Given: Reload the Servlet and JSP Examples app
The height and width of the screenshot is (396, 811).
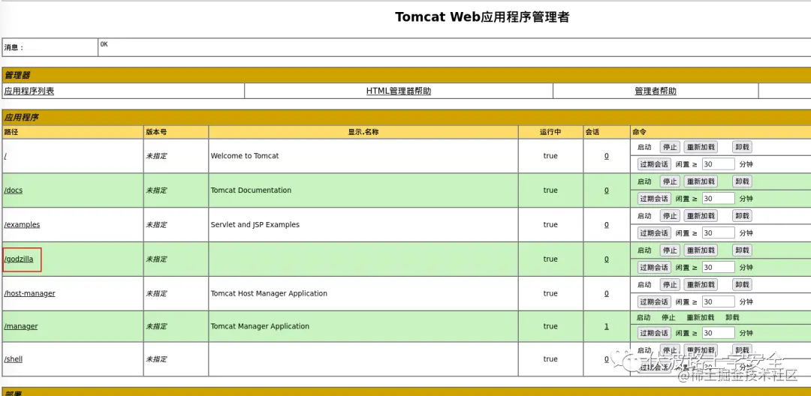Looking at the screenshot, I should (701, 216).
